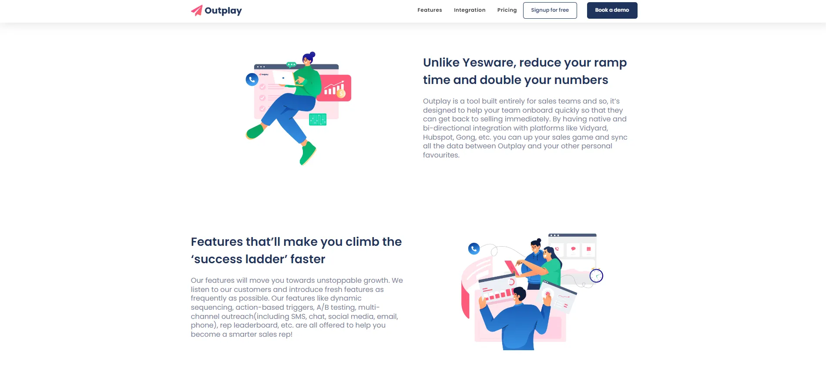The height and width of the screenshot is (365, 826).
Task: Click the paragraph about Vidyard and Hubspot integration
Action: pos(525,128)
